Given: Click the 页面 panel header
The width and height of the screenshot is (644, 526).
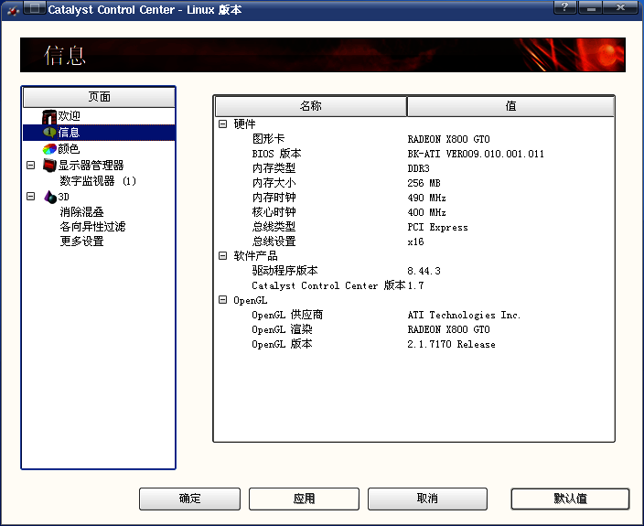Looking at the screenshot, I should (99, 97).
